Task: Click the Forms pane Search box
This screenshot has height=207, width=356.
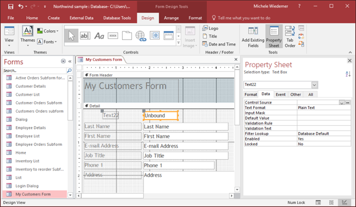Action: tap(35, 71)
